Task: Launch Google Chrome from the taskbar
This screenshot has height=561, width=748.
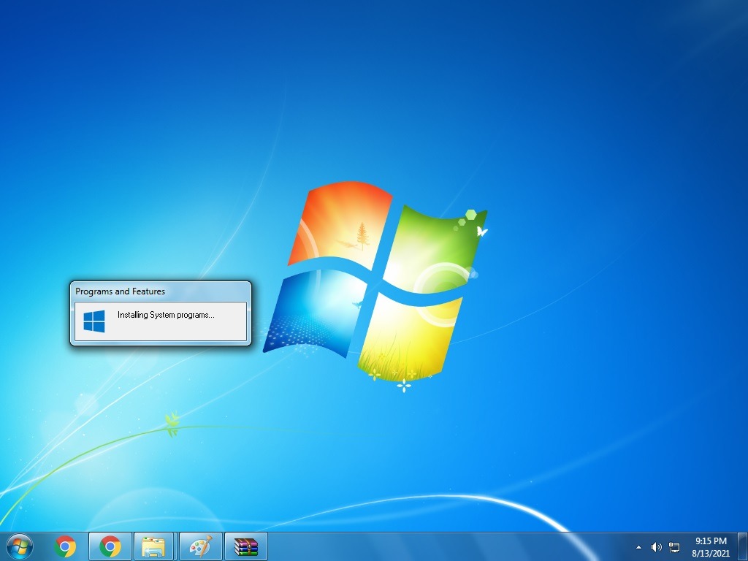Action: (66, 546)
